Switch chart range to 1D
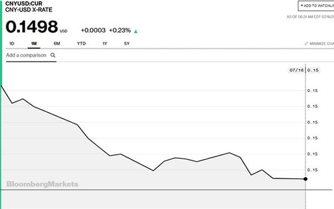The image size is (334, 209). pos(12,43)
